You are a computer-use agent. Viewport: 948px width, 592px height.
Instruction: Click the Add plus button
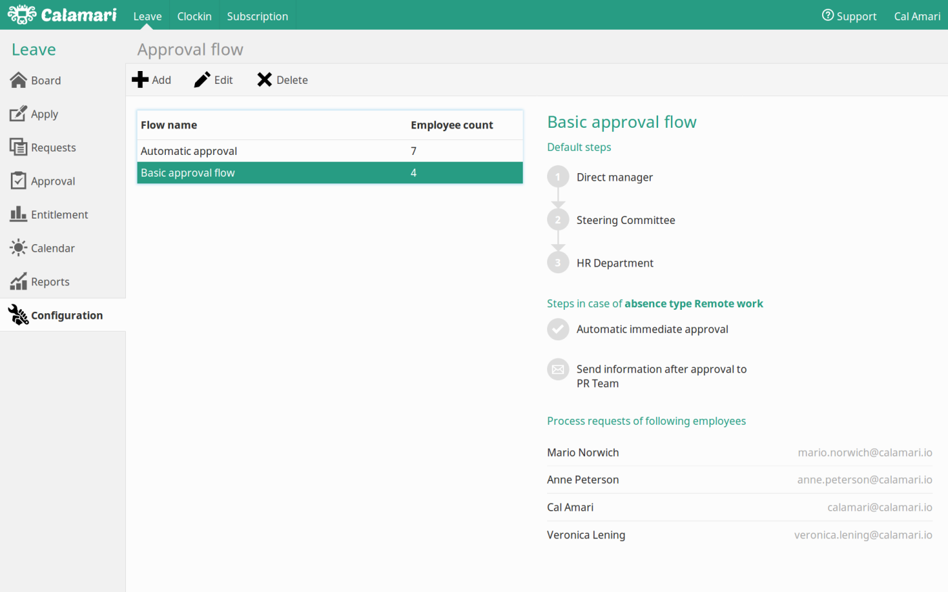pos(151,80)
